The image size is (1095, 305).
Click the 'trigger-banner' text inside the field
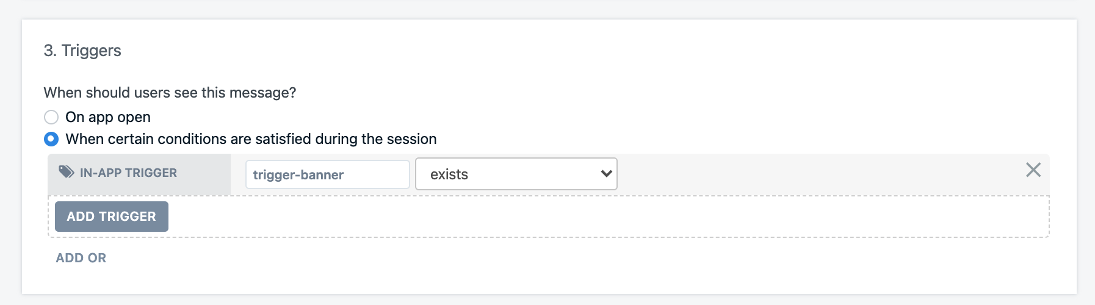(x=298, y=175)
